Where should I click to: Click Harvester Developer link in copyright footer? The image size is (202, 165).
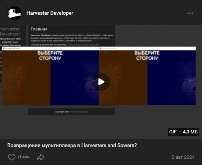(79, 112)
